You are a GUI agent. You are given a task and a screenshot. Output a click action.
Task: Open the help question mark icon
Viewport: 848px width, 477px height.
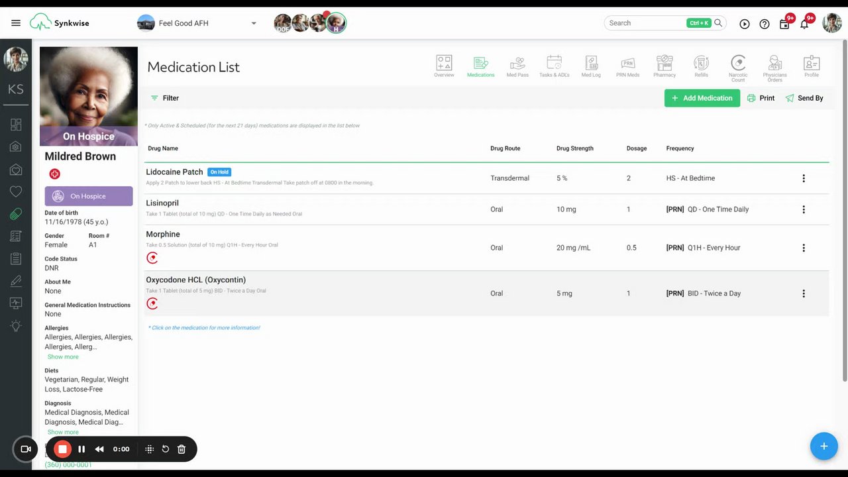[765, 24]
